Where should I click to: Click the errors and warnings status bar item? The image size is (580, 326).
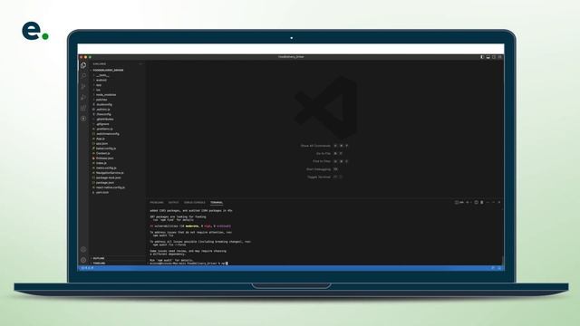(x=87, y=268)
